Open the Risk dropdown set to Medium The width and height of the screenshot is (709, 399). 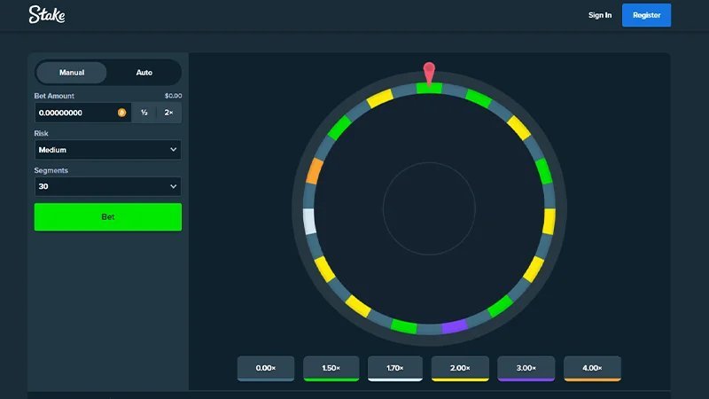(107, 150)
